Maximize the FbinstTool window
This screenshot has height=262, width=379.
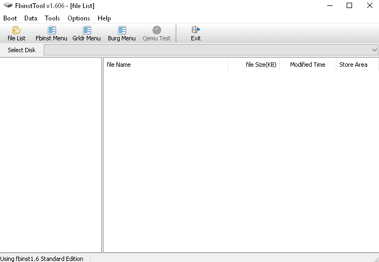349,5
